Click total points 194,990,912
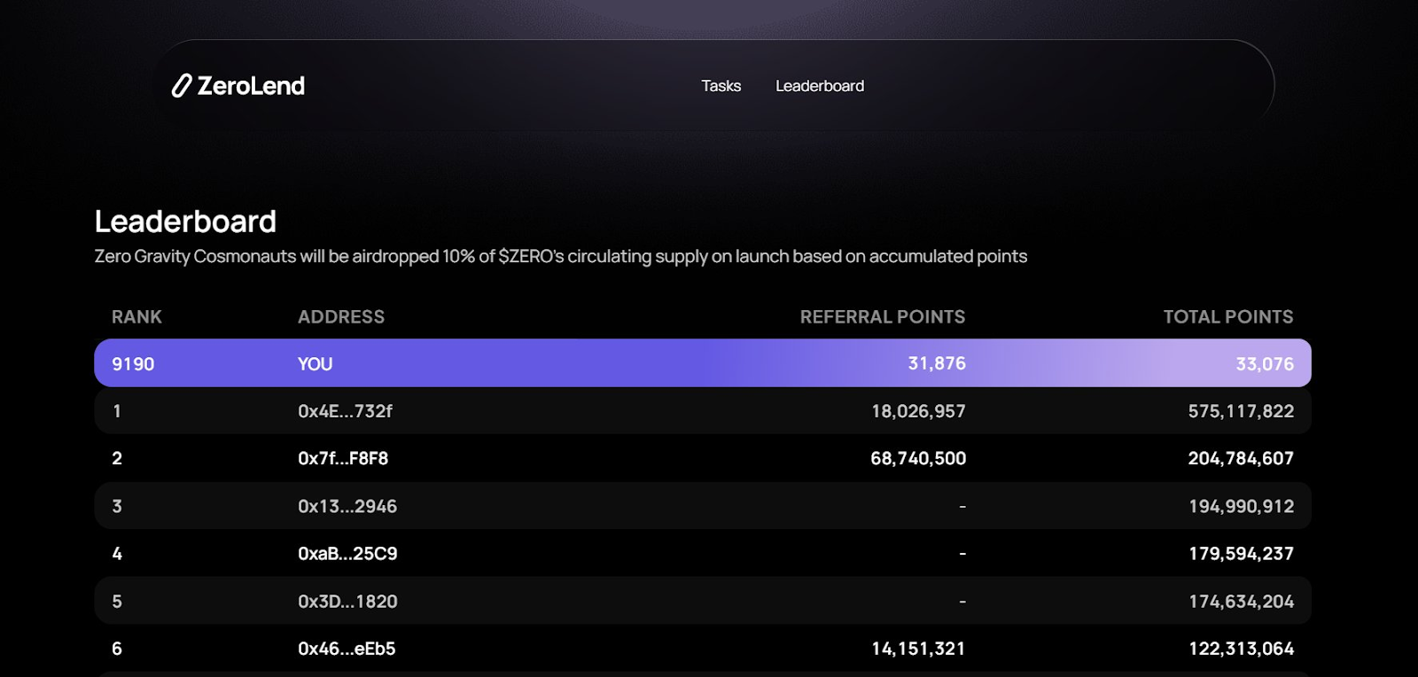Screen dimensions: 1418x677 (x=1242, y=506)
